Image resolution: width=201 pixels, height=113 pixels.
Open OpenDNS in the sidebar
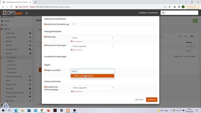[9, 89]
